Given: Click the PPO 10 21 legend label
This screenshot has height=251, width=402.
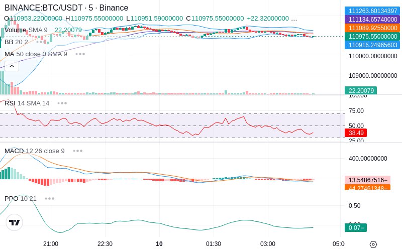Looking at the screenshot, I should pyautogui.click(x=21, y=198).
